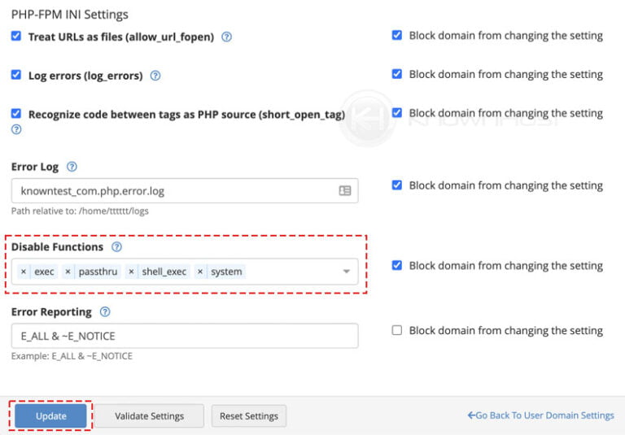Click help icon below short_open_tag setting
Viewport: 625px width, 435px height.
[x=16, y=129]
